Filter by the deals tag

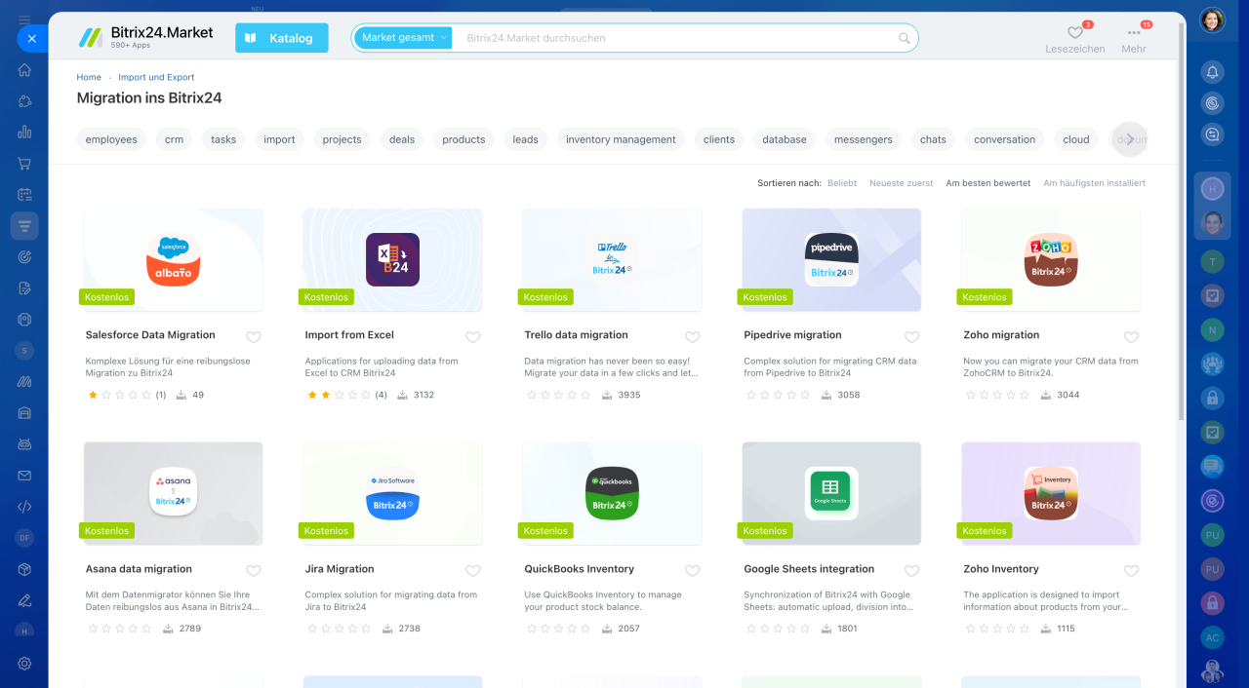click(x=402, y=139)
